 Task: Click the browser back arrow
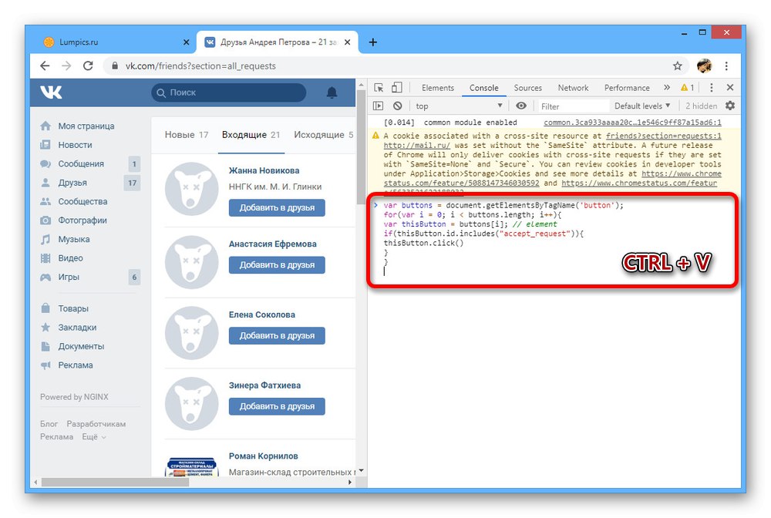pyautogui.click(x=45, y=66)
